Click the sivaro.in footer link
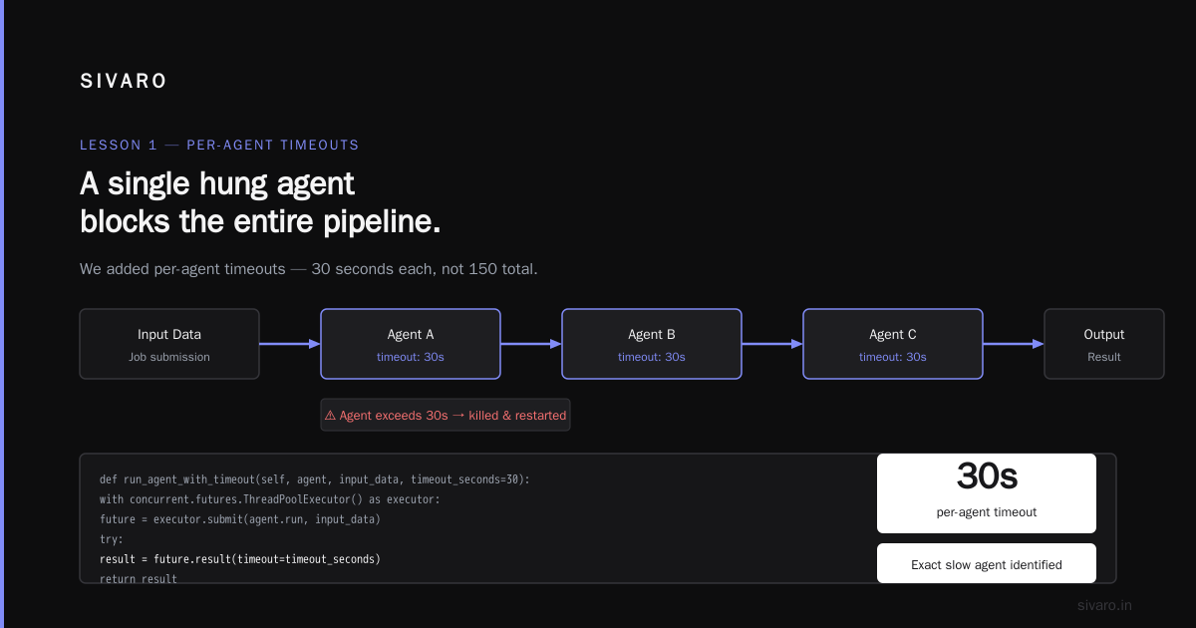Screen dimensions: 1196x628 click(1105, 605)
